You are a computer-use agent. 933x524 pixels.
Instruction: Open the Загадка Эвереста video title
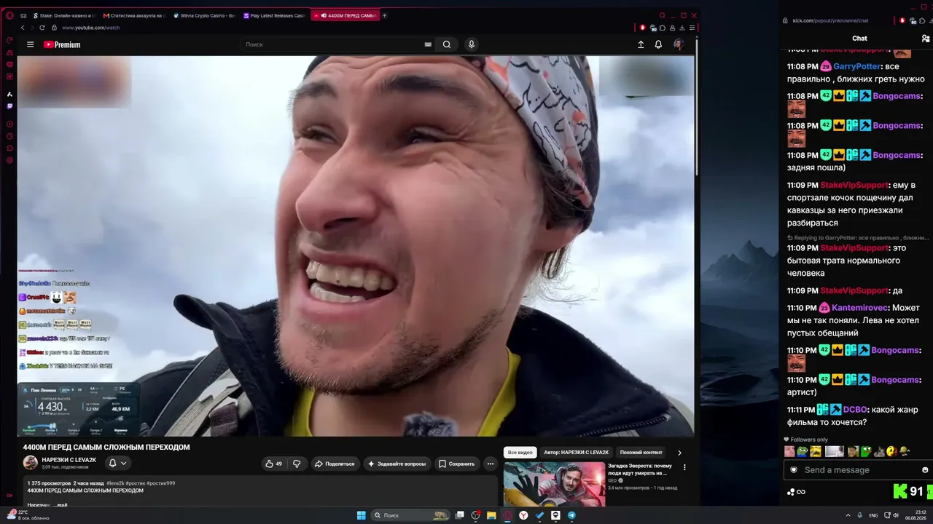pyautogui.click(x=640, y=469)
